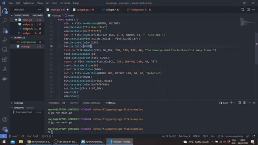The image size is (258, 145).
Task: Click errors and warnings count in status bar
Action: (x=48, y=136)
